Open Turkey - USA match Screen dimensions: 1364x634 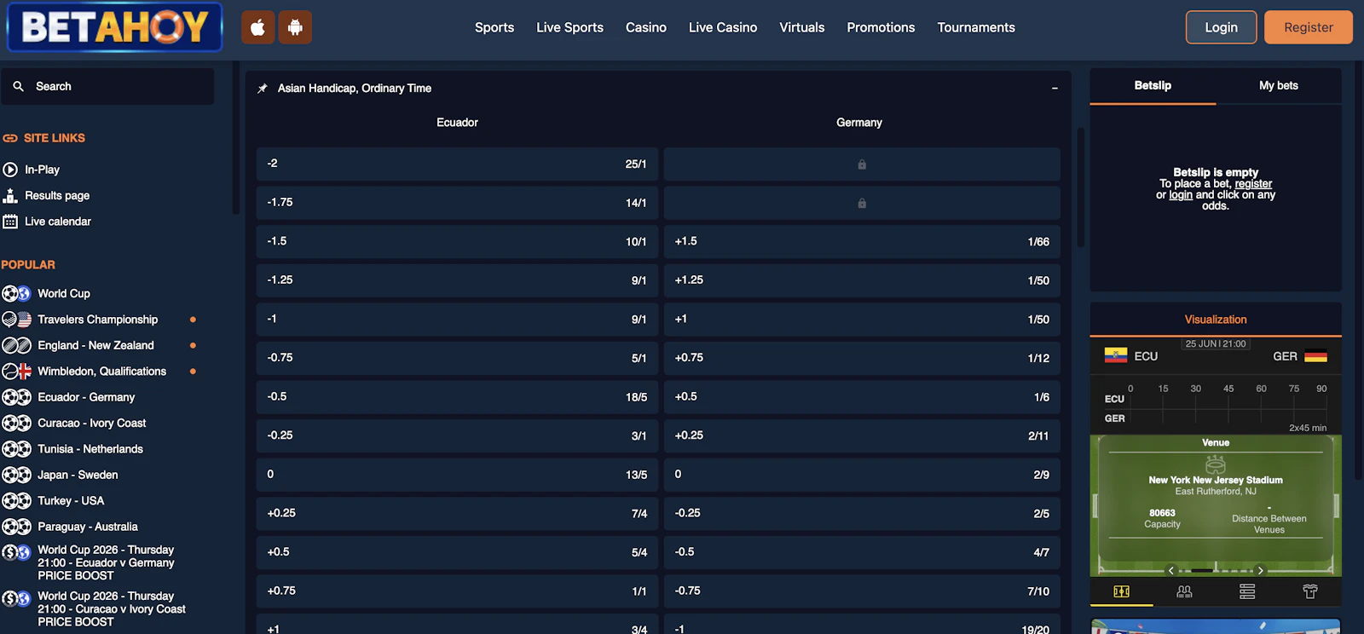[71, 501]
